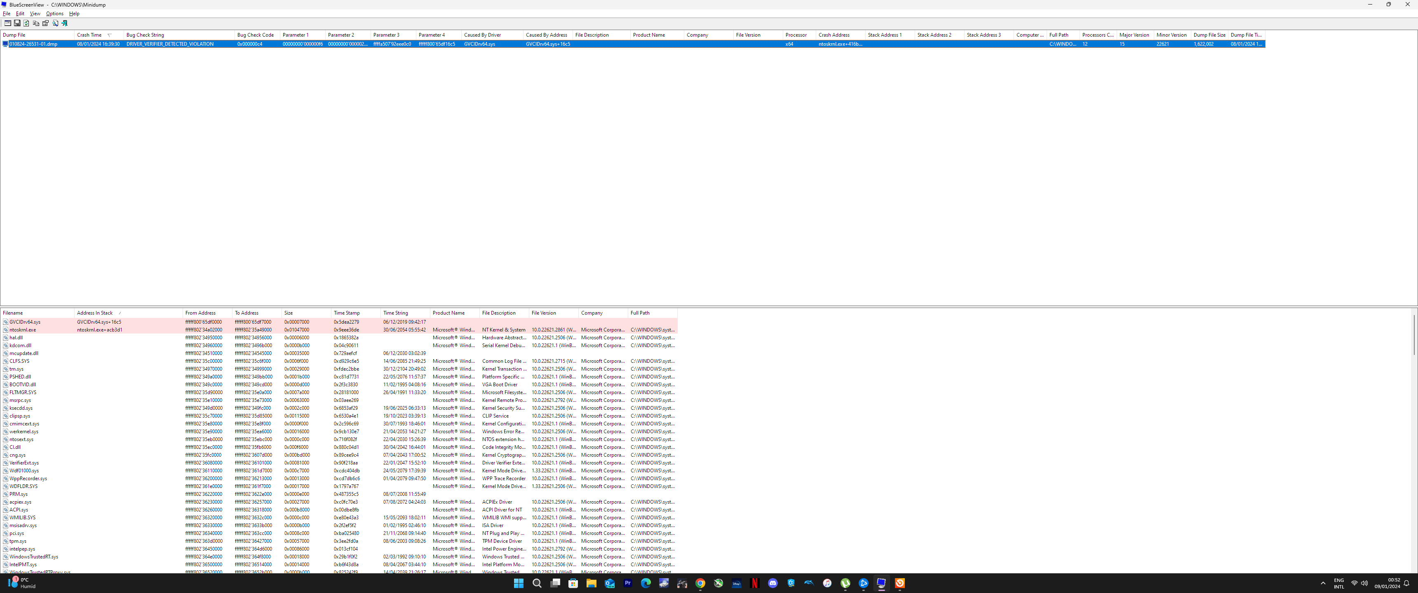
Task: Sort lower pane by Filename header
Action: click(x=37, y=313)
